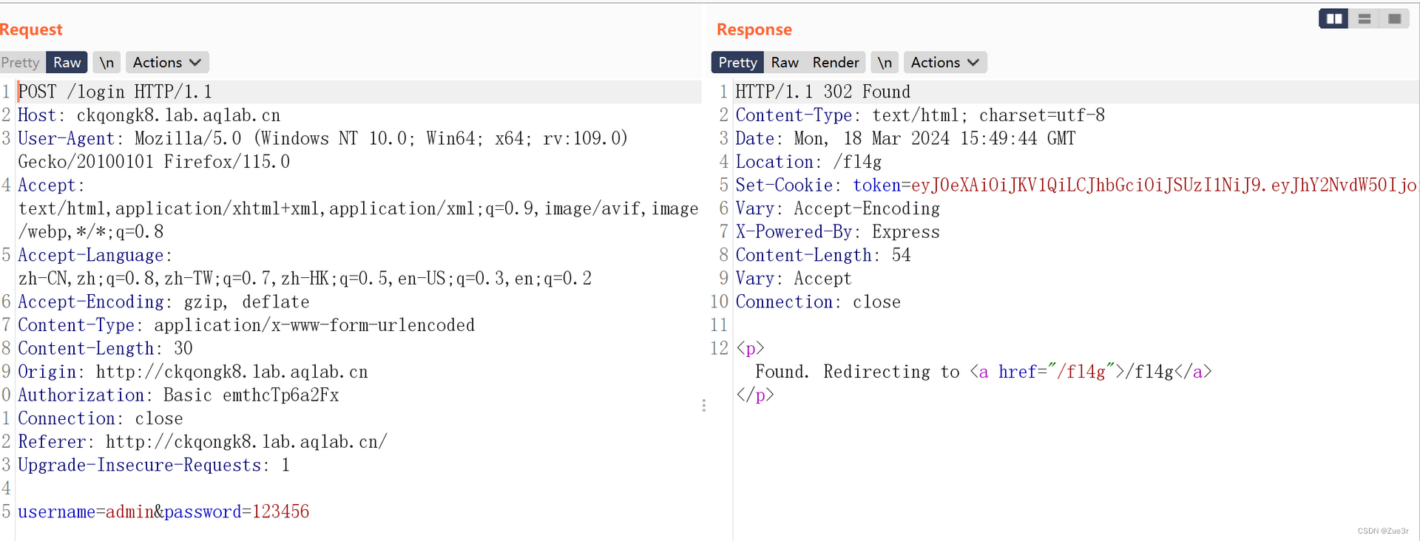Screen dimensions: 1420x541
Task: Click 'Accept-Encoding: gzip, deflate' in the request
Action: pos(163,302)
